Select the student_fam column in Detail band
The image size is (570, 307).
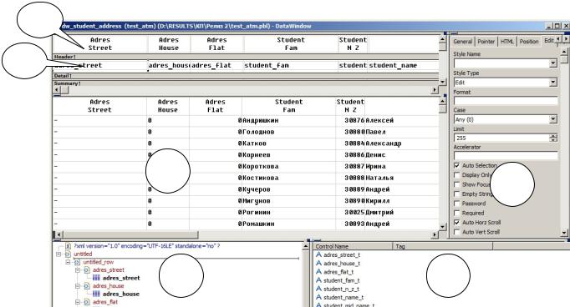click(291, 65)
